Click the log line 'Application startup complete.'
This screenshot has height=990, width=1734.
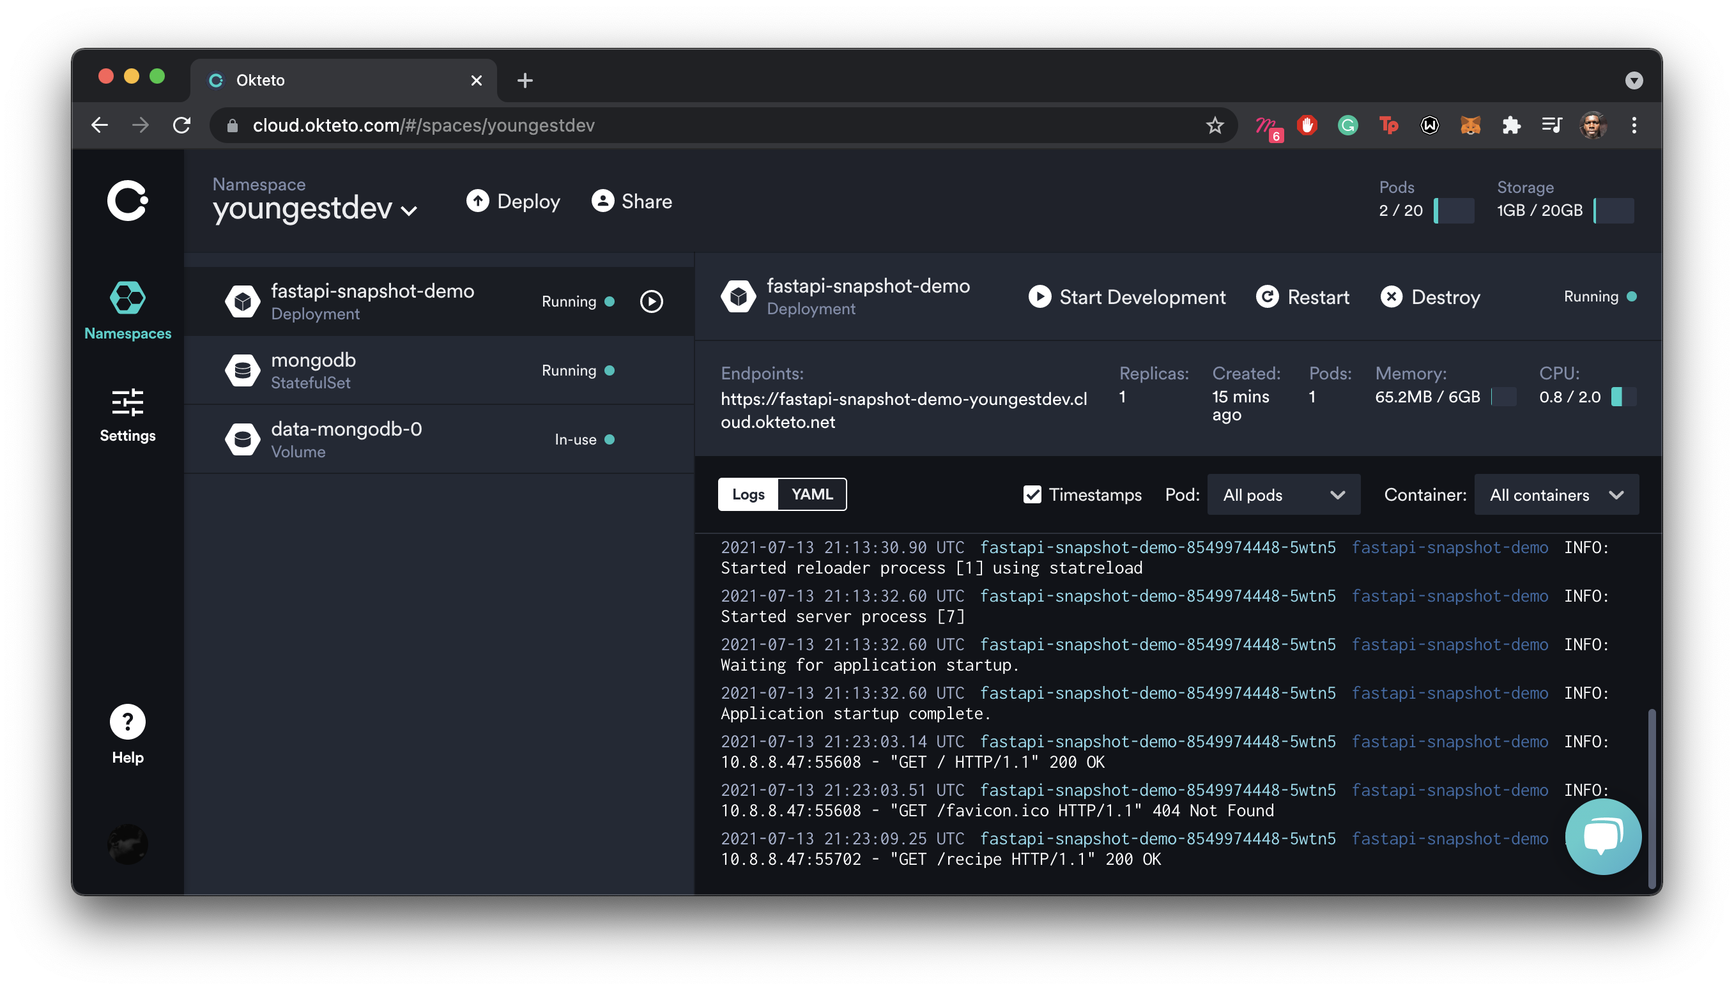[x=855, y=713]
